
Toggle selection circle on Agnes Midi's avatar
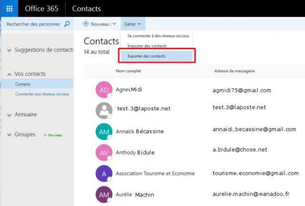[110, 95]
